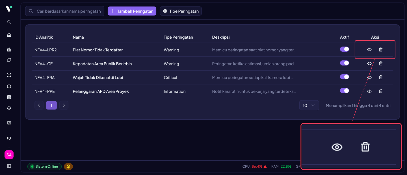Screen dimensions: 407x175
Task: Delete the Plat Nomor Tidak Terdaftar alert
Action: [x=381, y=50]
